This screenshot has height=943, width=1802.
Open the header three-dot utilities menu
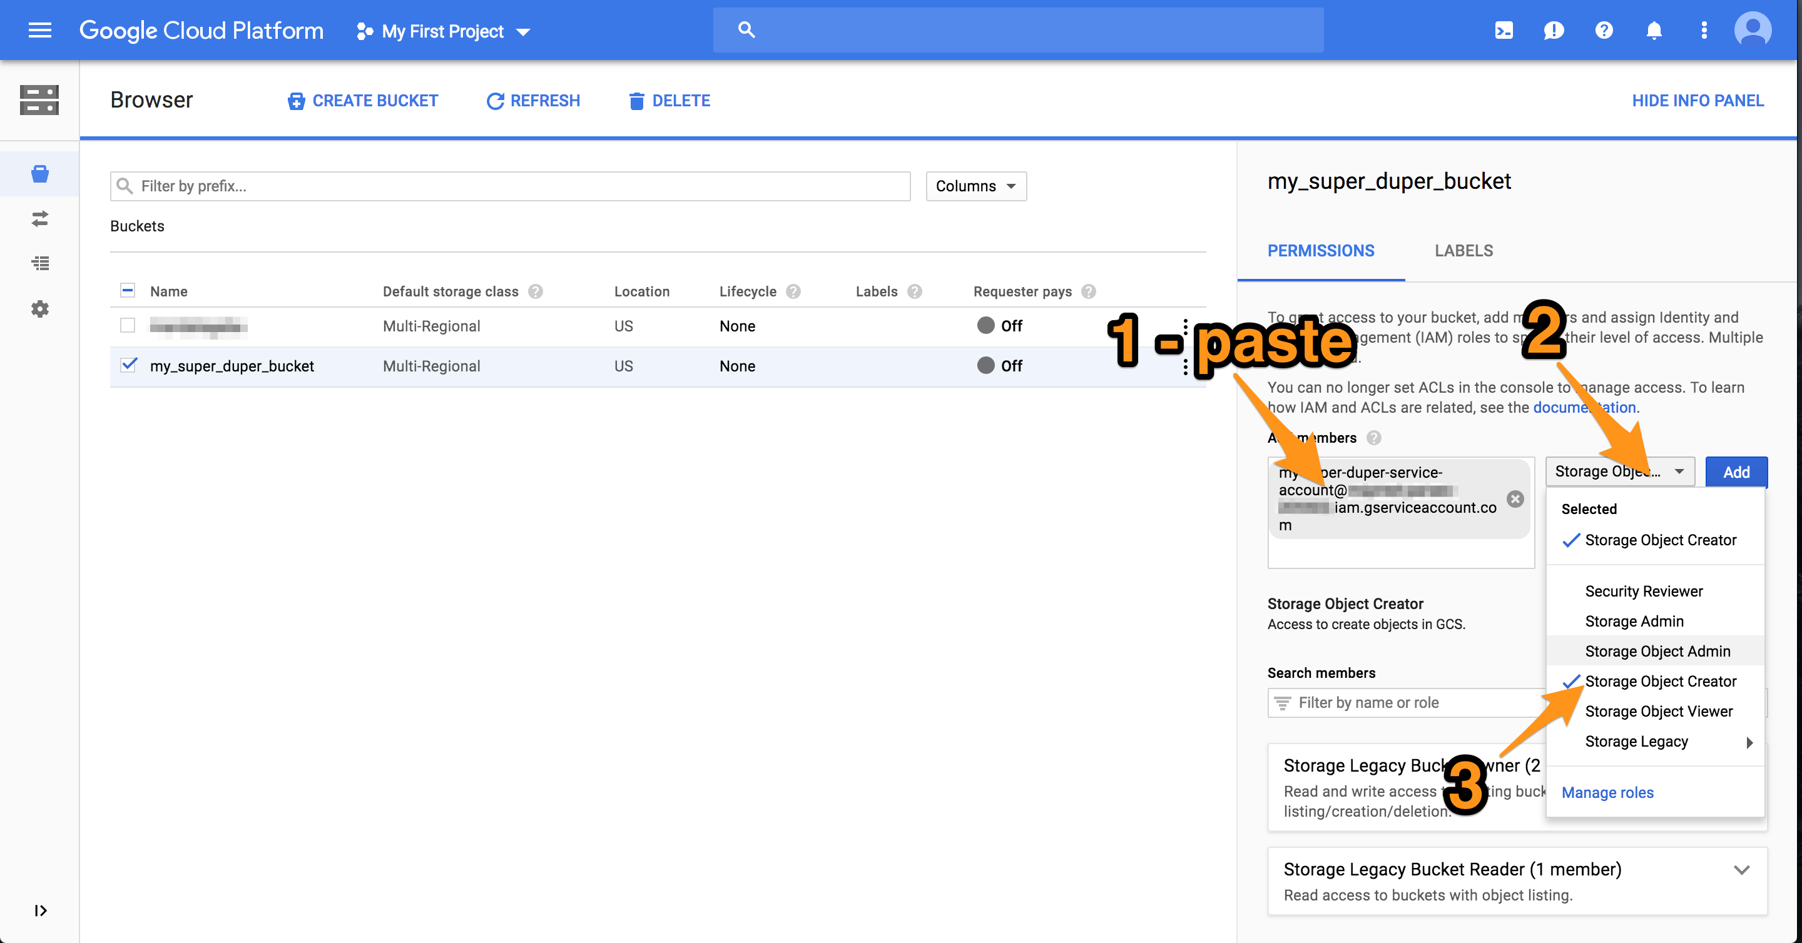pos(1704,30)
